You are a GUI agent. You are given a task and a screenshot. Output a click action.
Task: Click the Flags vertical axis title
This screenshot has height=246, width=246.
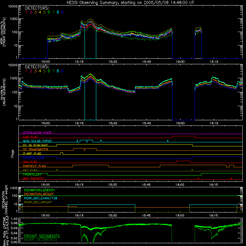point(13,153)
